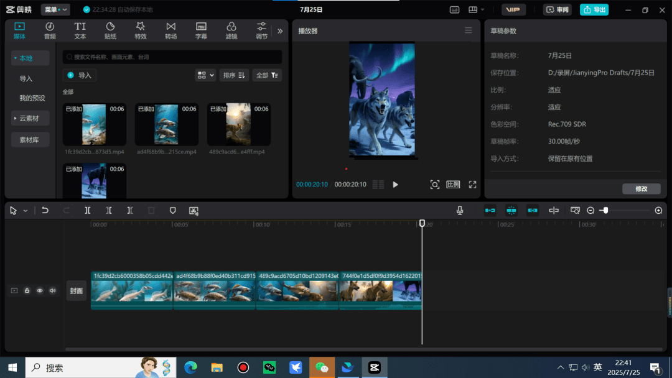
Task: Click the 导入 import button with plus
Action: click(80, 75)
